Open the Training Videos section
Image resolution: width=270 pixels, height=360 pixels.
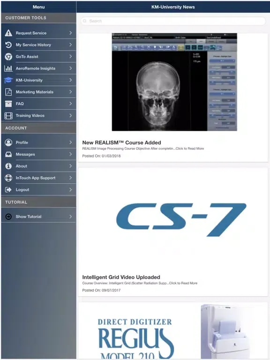click(x=38, y=116)
